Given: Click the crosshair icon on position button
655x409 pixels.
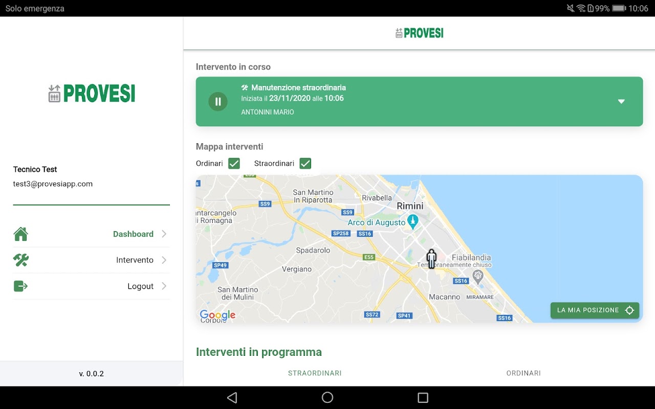Looking at the screenshot, I should click(x=630, y=310).
